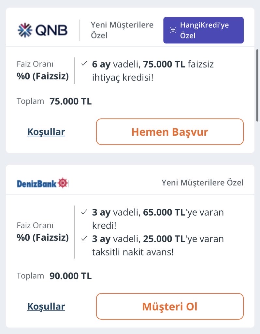This screenshot has height=334, width=260.
Task: Click the checkmark beside the 65.000 TL kredi offer
Action: coord(84,212)
